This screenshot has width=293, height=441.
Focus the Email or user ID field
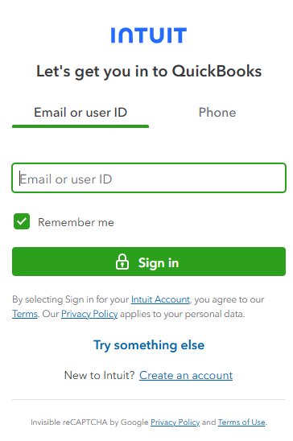click(149, 178)
